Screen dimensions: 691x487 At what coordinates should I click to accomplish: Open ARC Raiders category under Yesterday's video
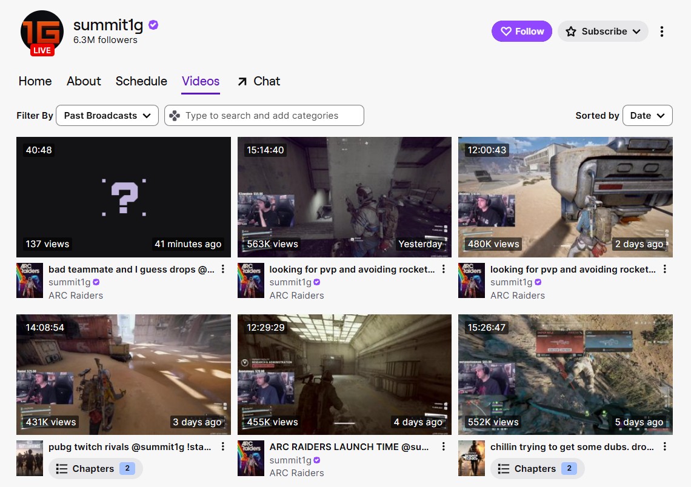point(296,296)
